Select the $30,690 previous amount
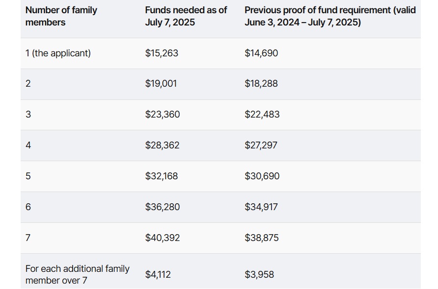 click(262, 176)
